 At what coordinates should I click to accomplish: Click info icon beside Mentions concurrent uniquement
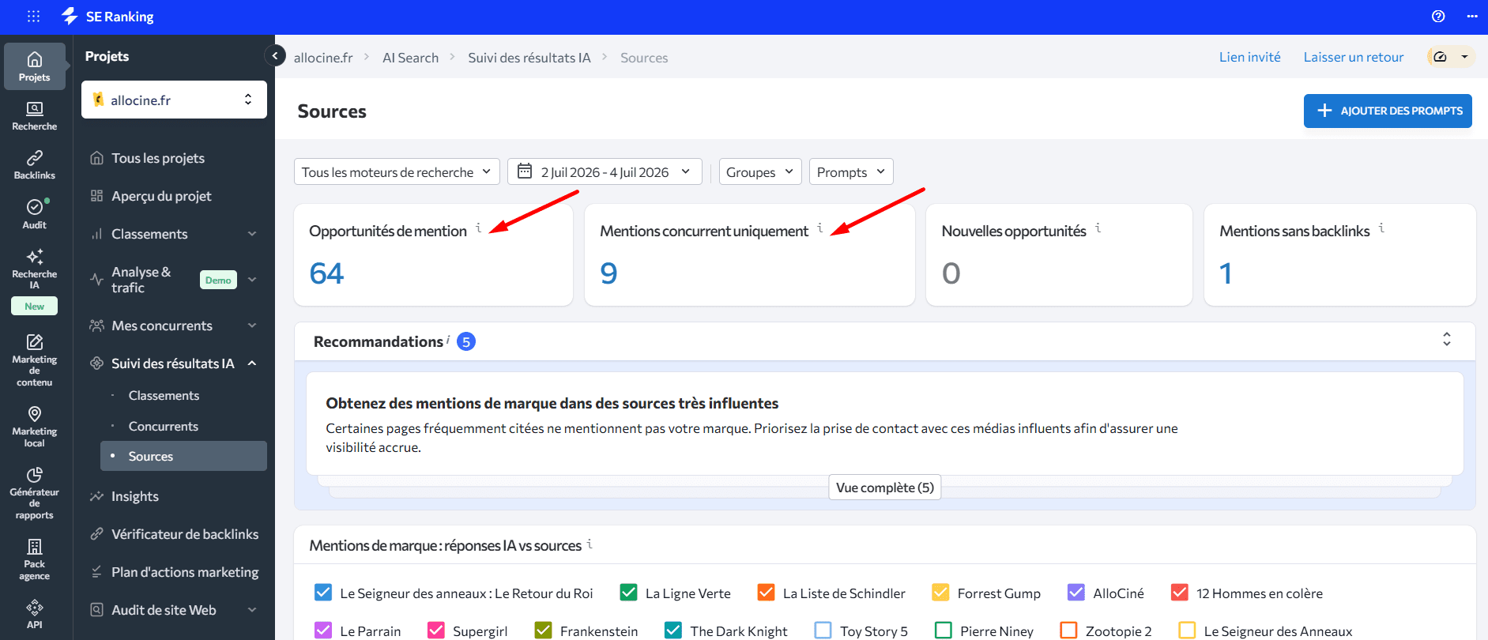tap(820, 228)
